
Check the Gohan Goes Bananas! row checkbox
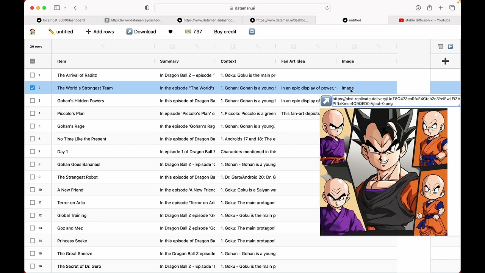coord(32,164)
